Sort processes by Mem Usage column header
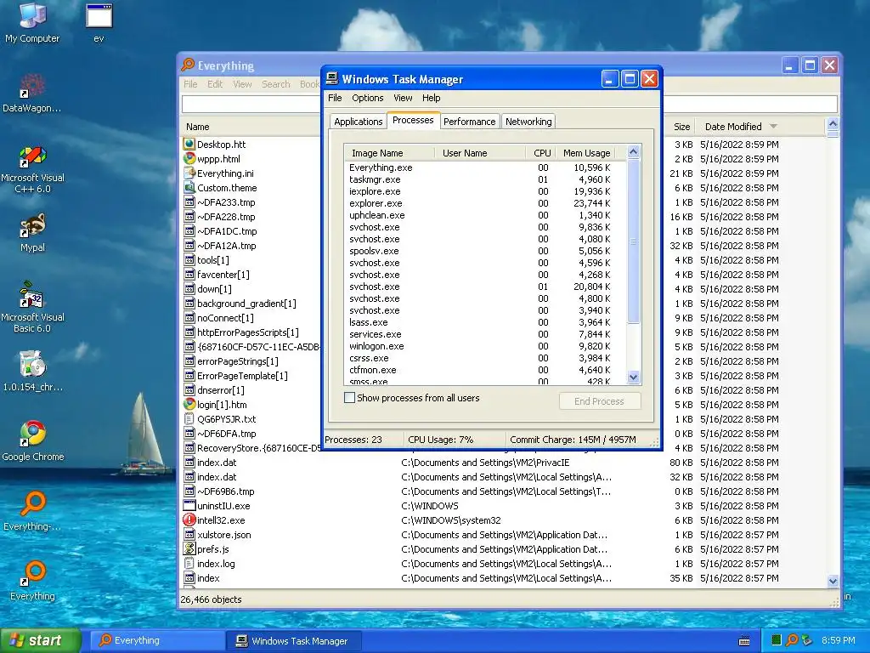The height and width of the screenshot is (653, 870). [586, 153]
